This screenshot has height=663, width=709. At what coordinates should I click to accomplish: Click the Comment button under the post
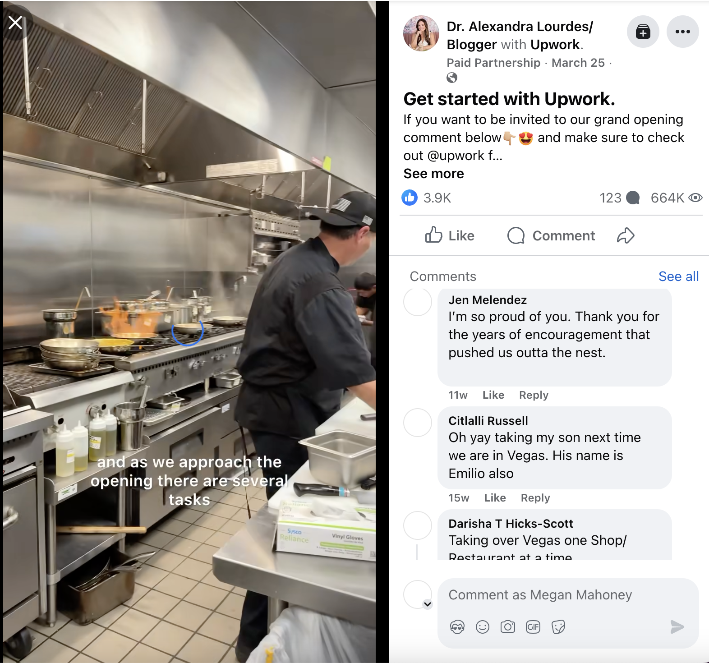click(551, 235)
